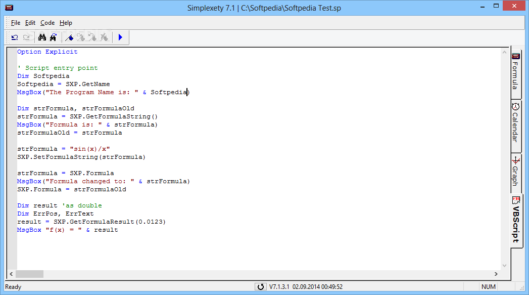Open Find with the binoculars icon
The height and width of the screenshot is (295, 529).
(42, 37)
